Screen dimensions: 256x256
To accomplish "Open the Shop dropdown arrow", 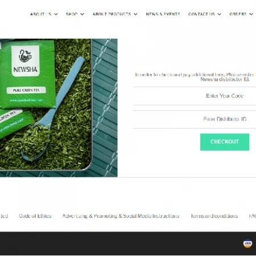I will pos(82,14).
